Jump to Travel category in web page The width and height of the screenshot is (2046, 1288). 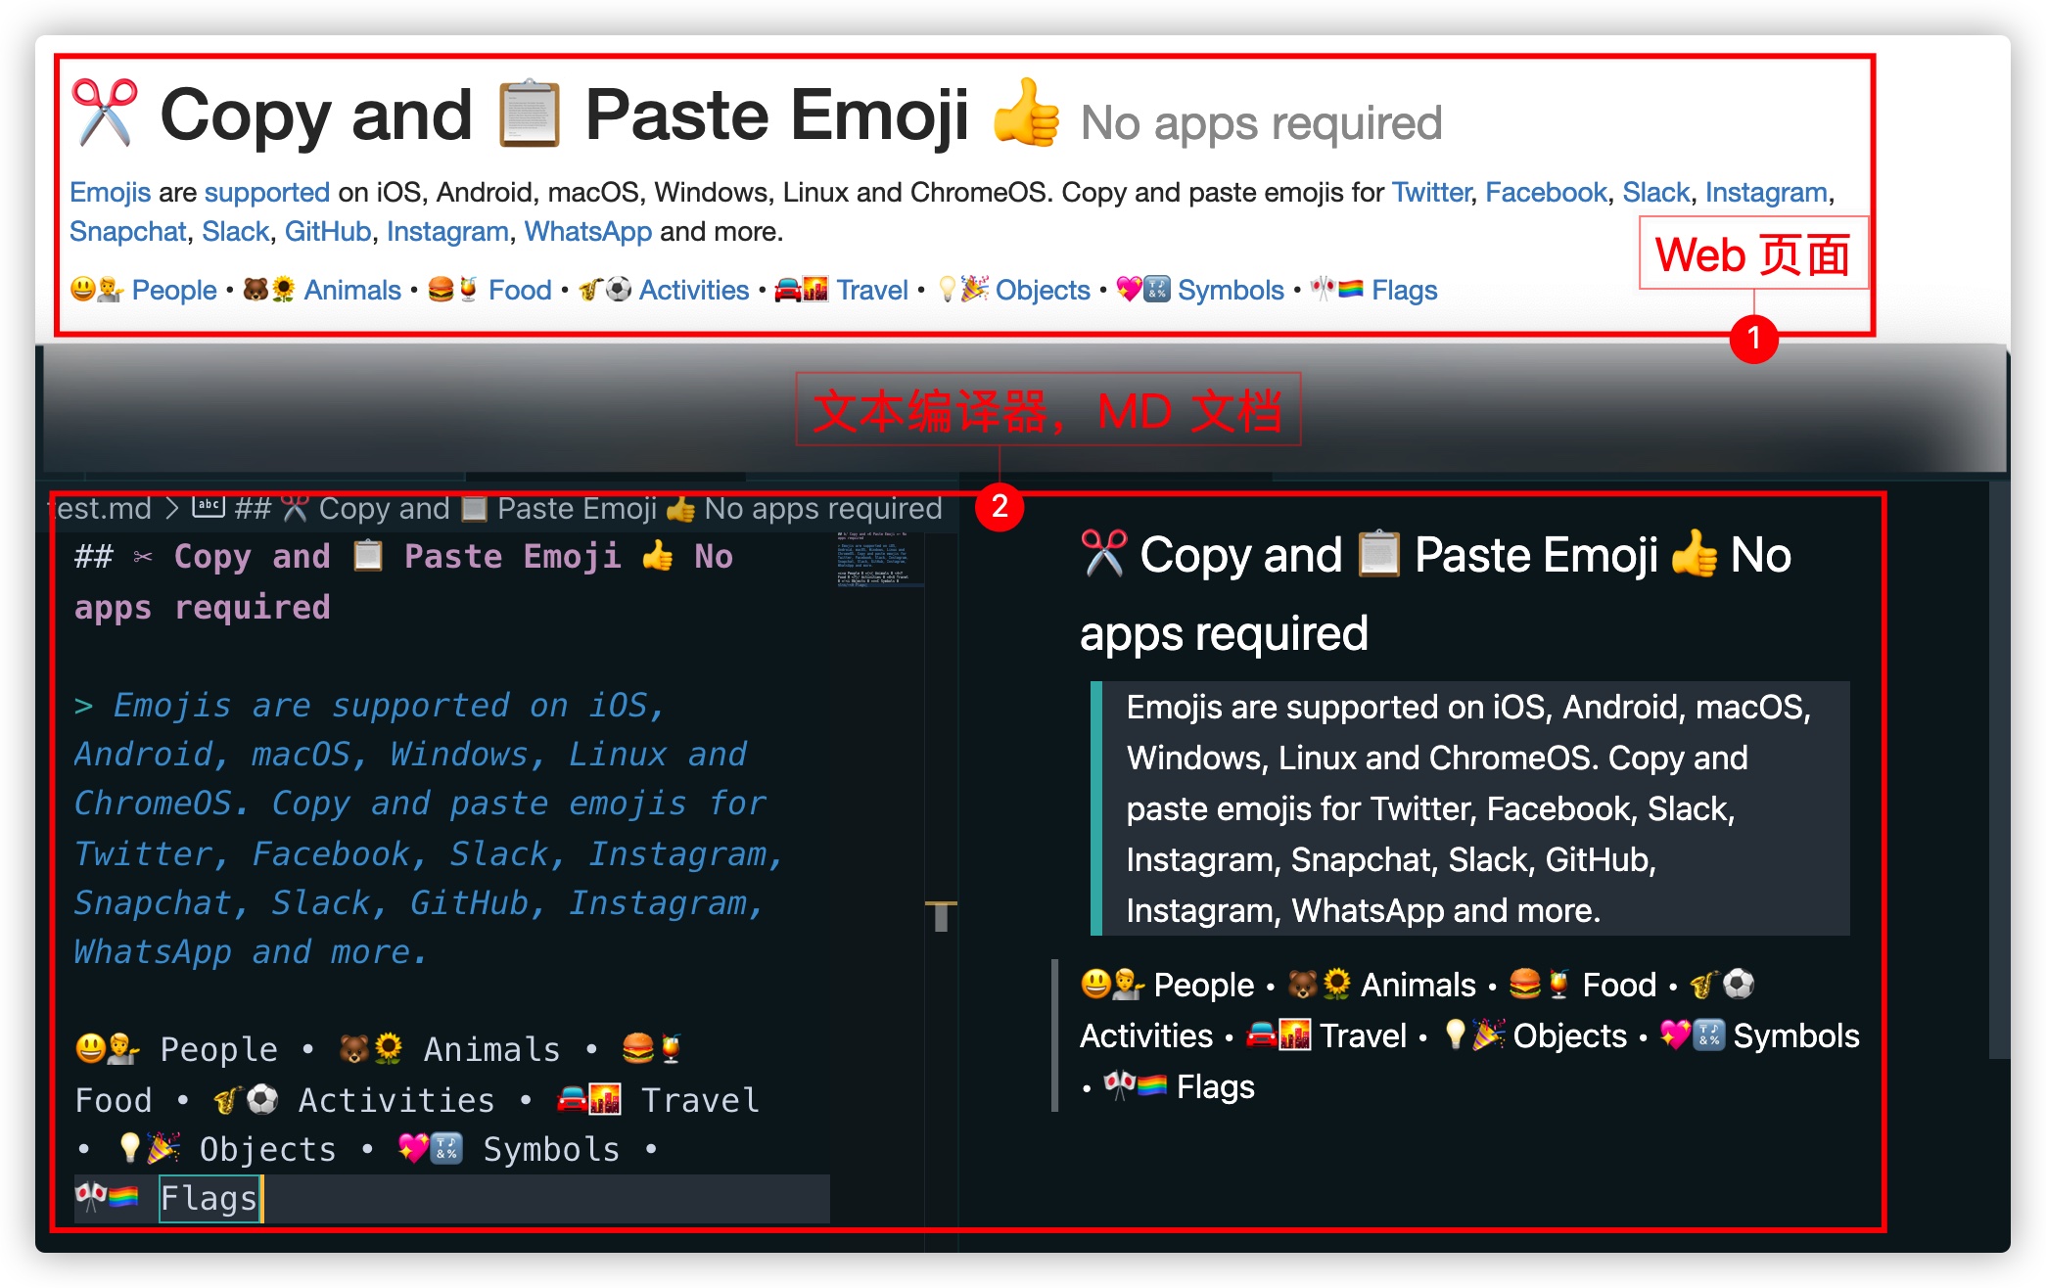[x=872, y=290]
